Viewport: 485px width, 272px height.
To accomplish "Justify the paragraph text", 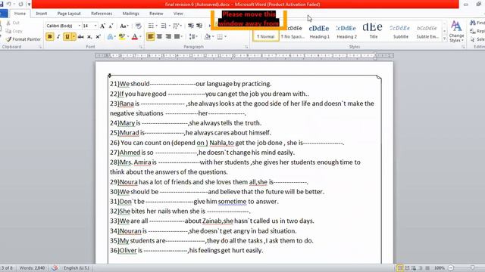I will click(x=177, y=37).
